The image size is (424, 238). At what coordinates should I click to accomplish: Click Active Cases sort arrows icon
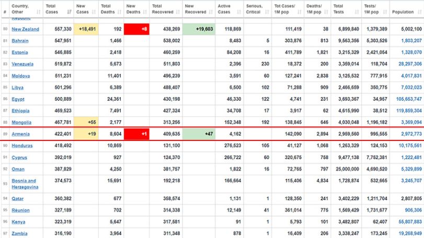[x=239, y=12]
